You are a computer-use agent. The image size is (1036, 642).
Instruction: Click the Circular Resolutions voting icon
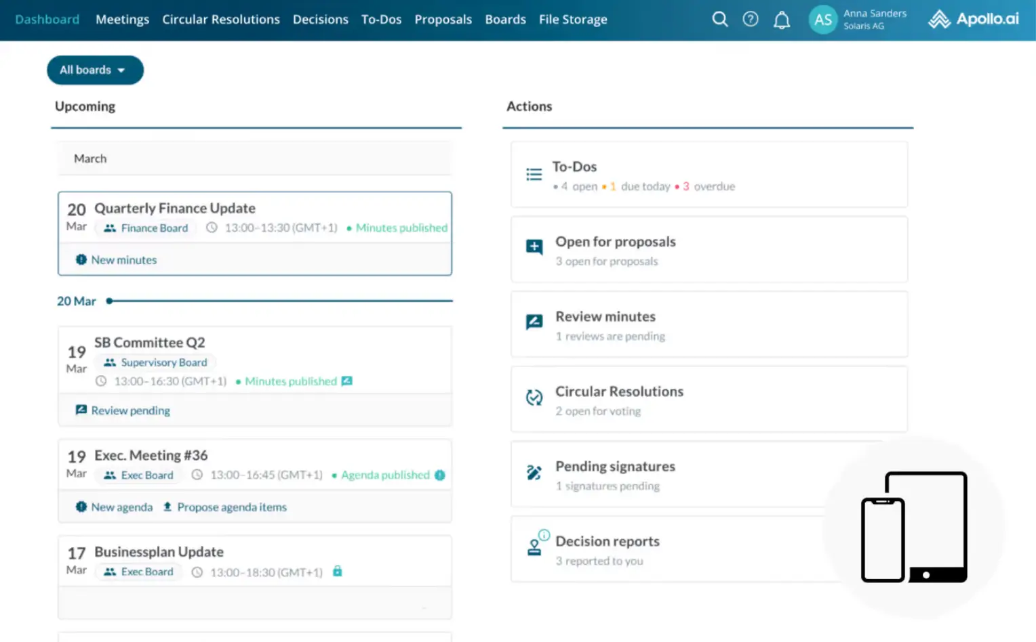534,399
